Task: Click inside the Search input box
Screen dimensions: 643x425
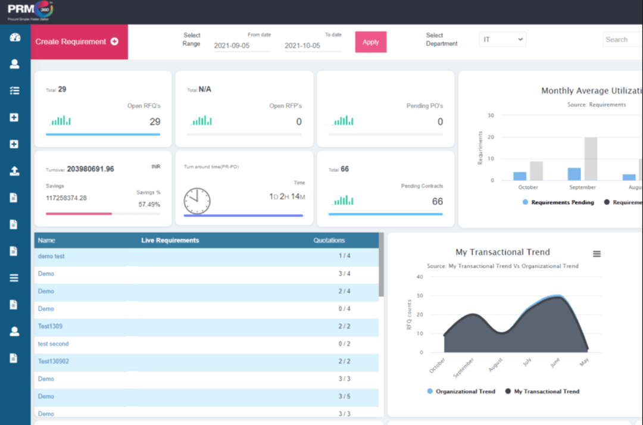Action: [x=622, y=39]
